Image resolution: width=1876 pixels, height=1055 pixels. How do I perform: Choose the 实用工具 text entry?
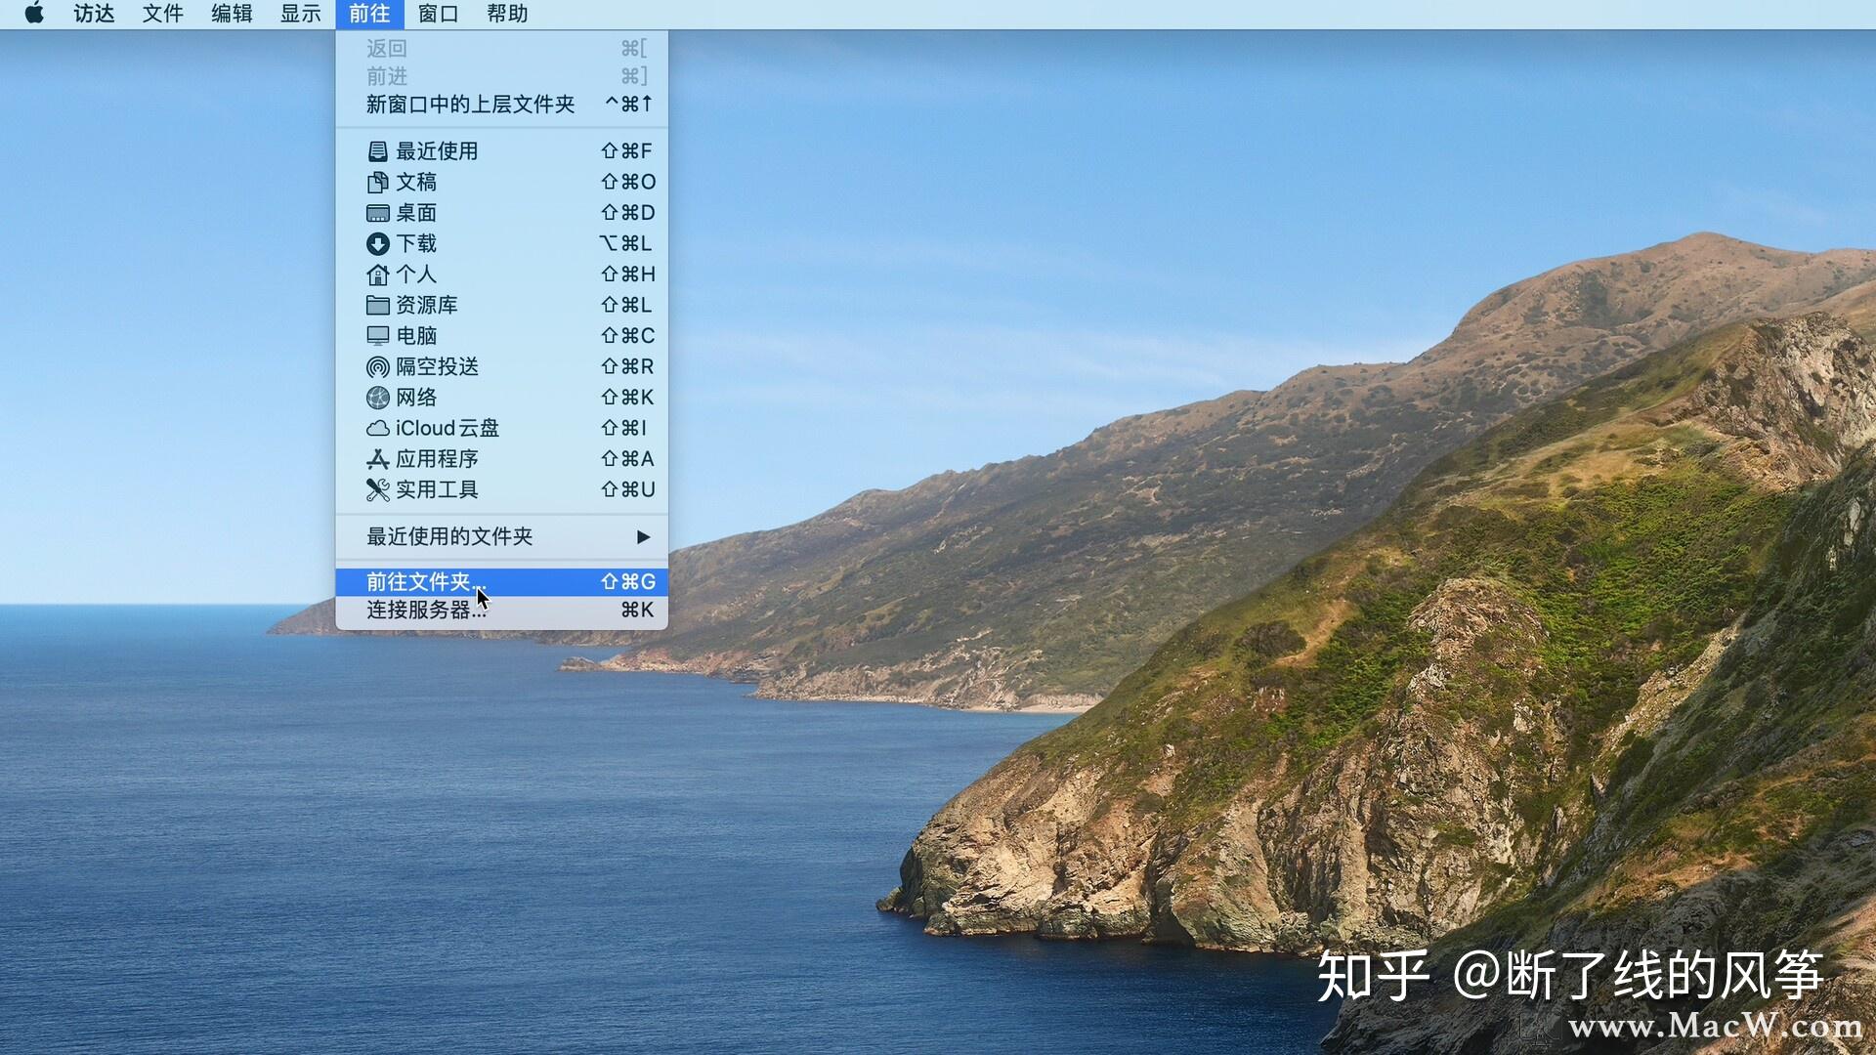pyautogui.click(x=437, y=490)
